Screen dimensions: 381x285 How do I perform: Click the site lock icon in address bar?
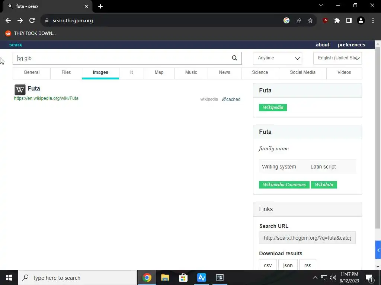(x=47, y=21)
